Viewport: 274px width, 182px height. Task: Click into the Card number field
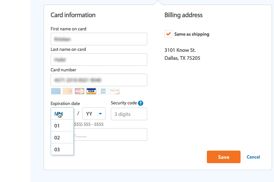point(99,80)
